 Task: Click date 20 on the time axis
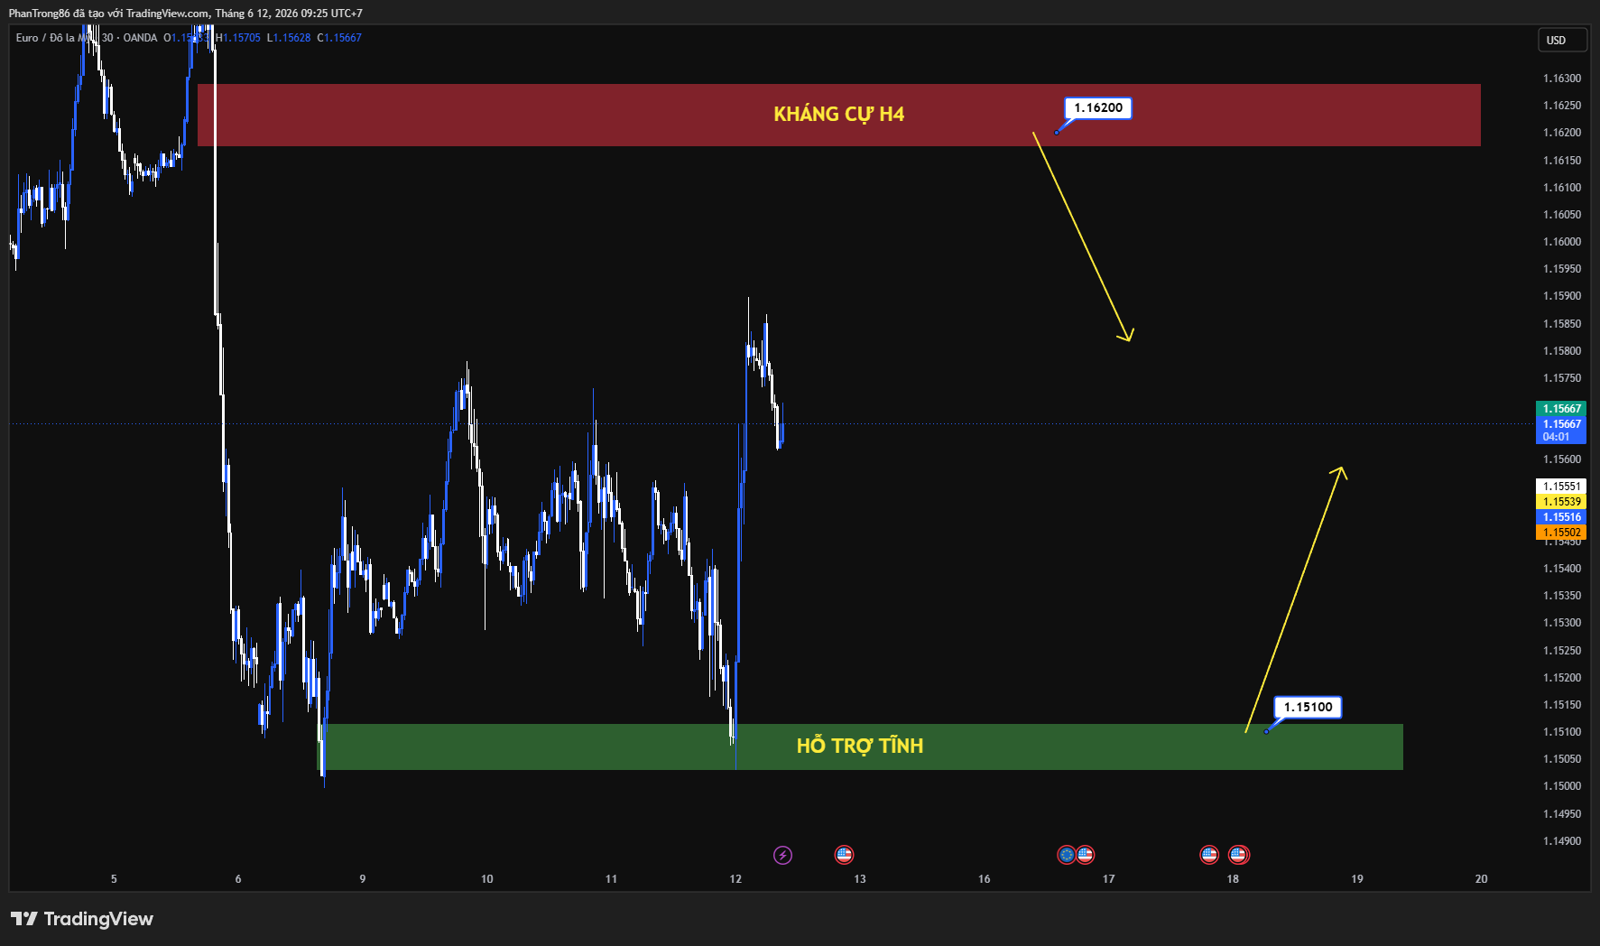tap(1481, 879)
